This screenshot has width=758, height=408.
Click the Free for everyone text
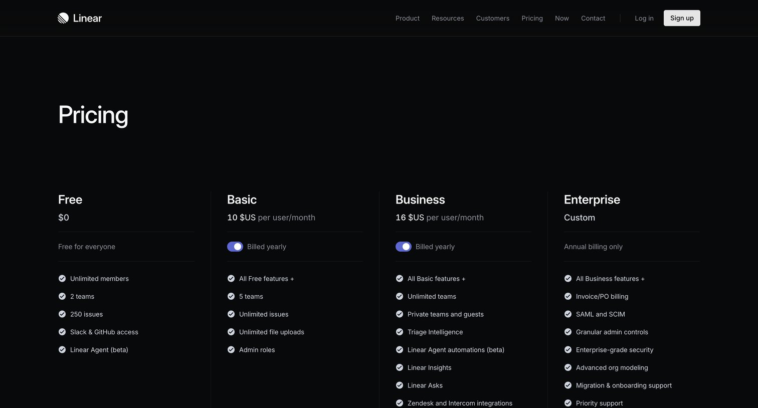[87, 247]
